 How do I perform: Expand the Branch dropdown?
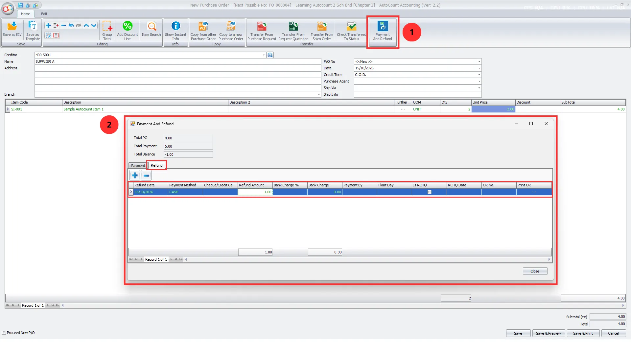(x=319, y=94)
